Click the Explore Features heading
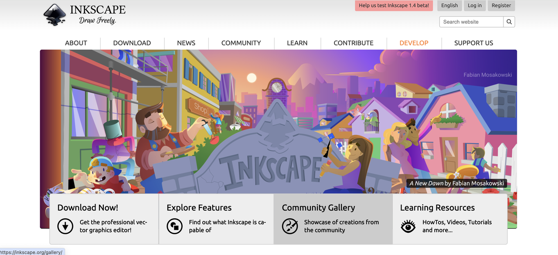Viewport: 558px width, 255px height. point(199,207)
